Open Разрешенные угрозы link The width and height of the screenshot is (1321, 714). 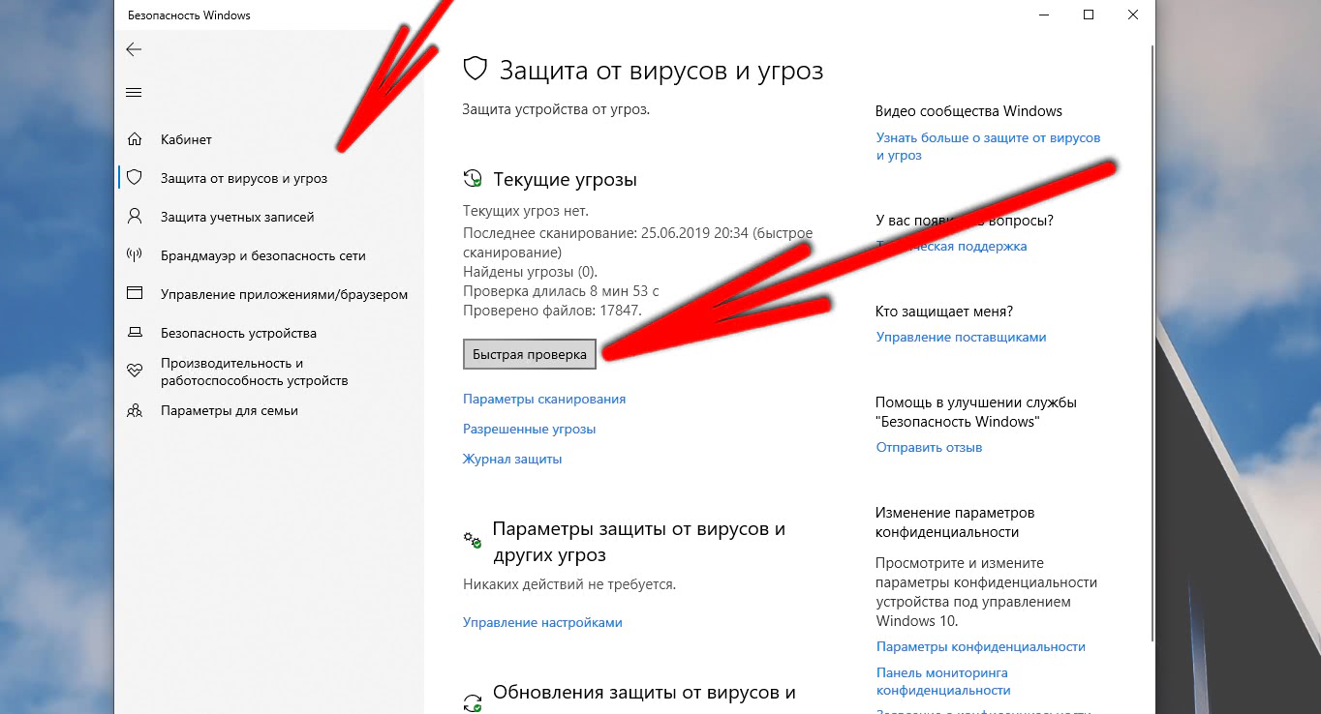pos(529,429)
